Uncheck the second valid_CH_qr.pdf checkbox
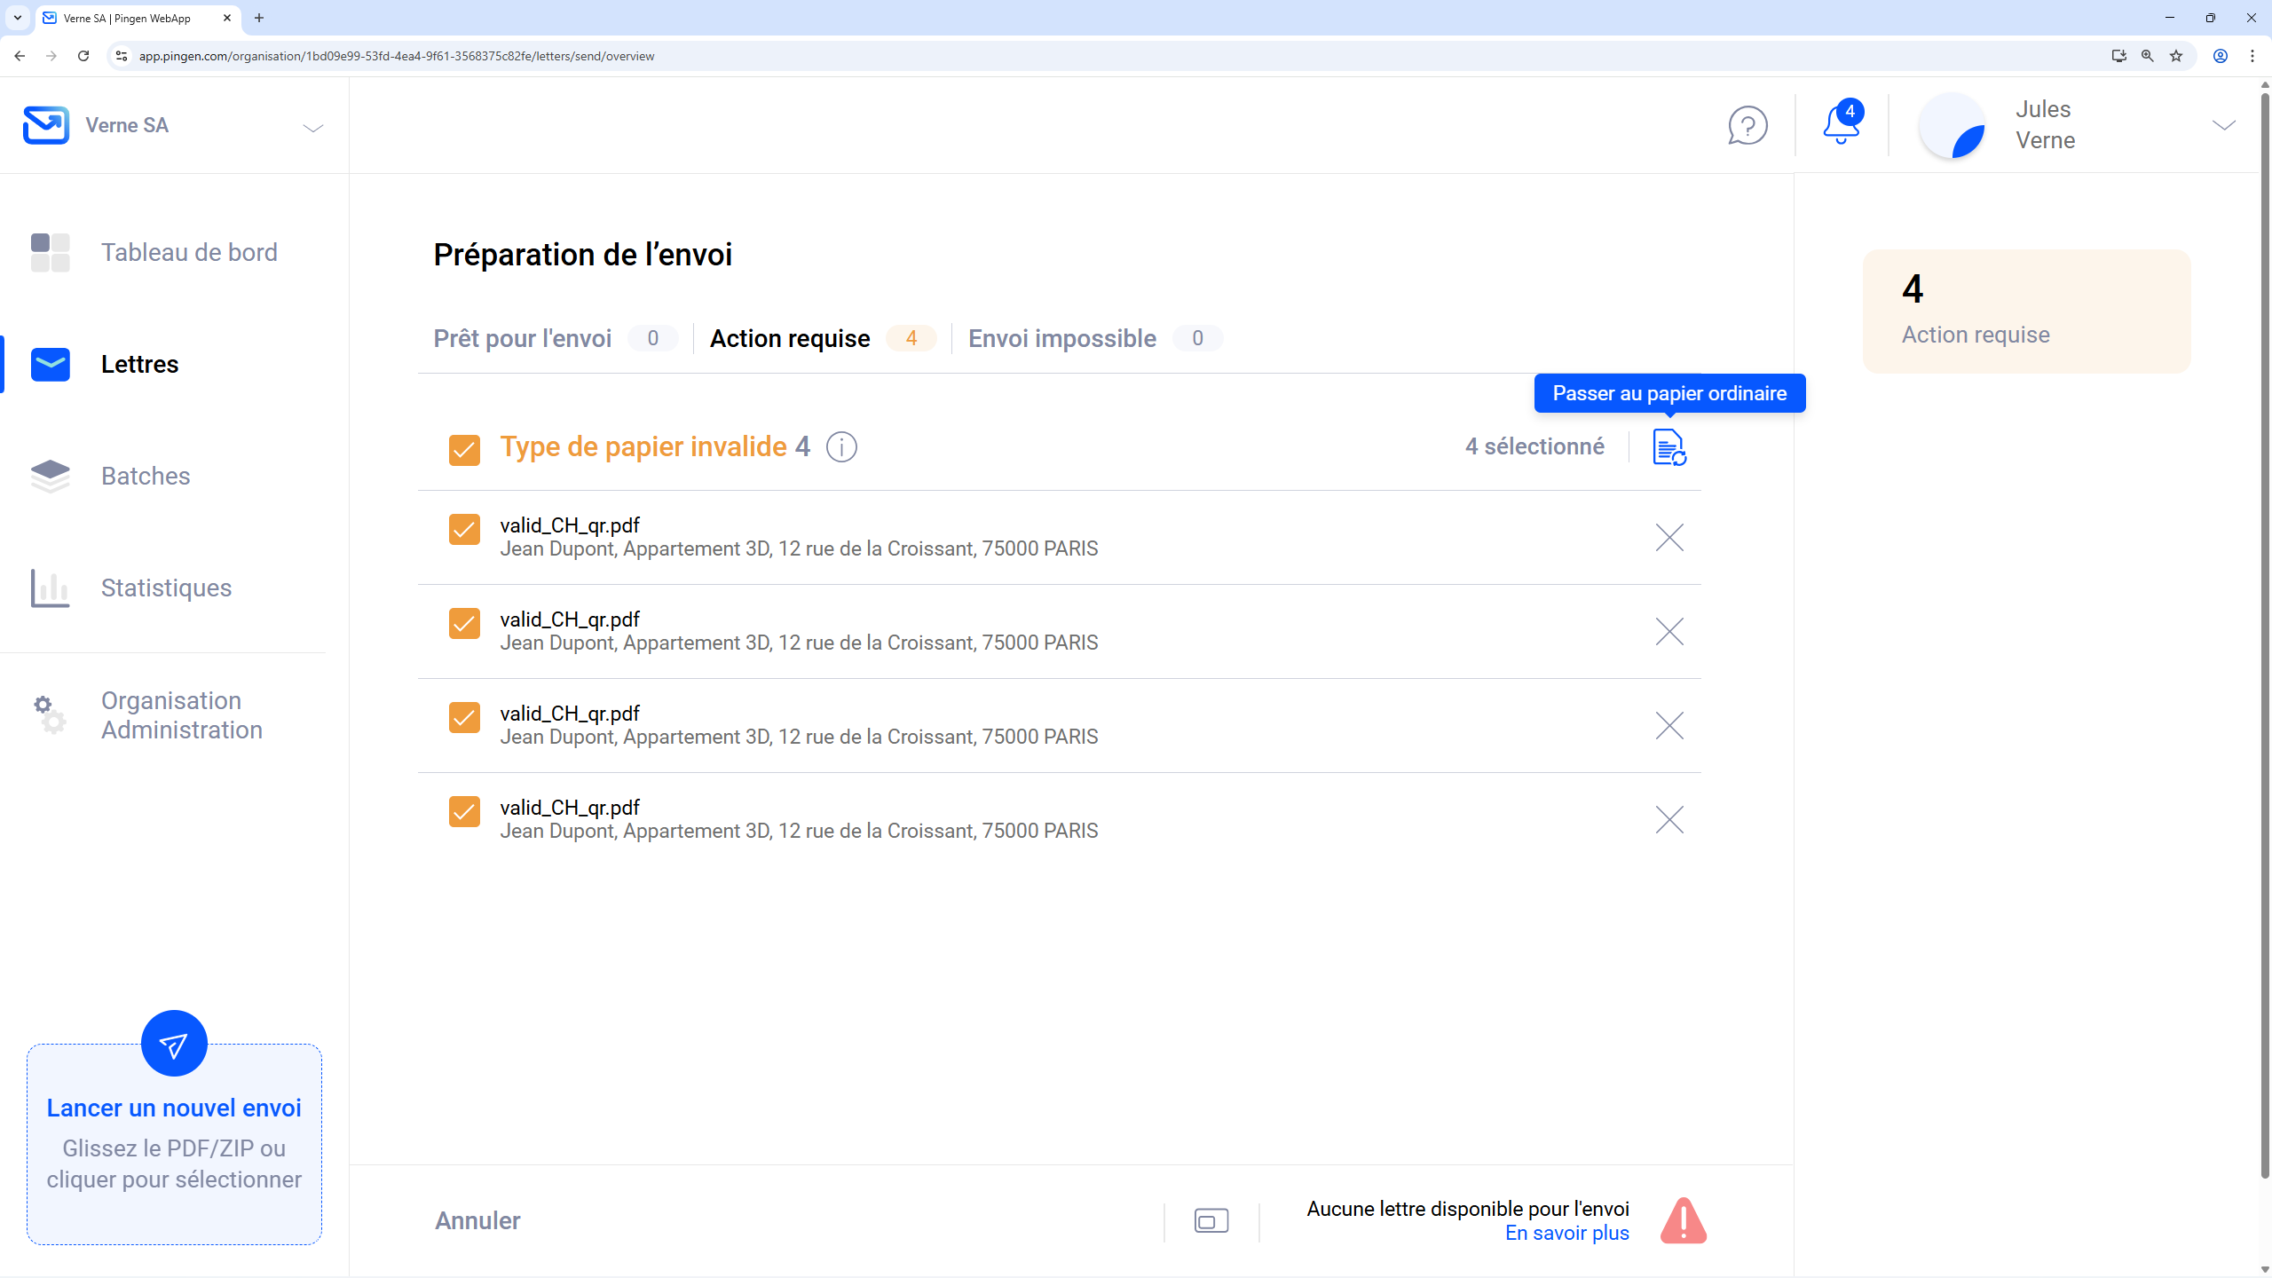This screenshot has height=1278, width=2272. pyautogui.click(x=464, y=624)
